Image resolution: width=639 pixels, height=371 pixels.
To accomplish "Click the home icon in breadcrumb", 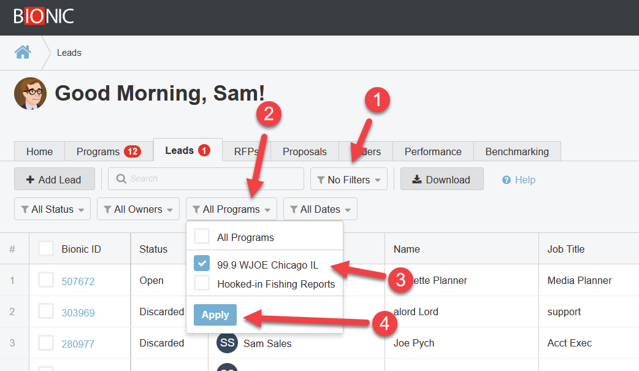I will (23, 52).
